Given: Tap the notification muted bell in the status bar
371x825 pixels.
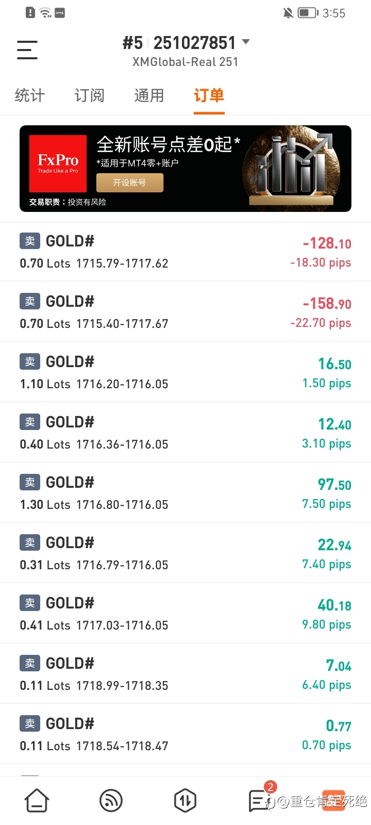Looking at the screenshot, I should 288,13.
